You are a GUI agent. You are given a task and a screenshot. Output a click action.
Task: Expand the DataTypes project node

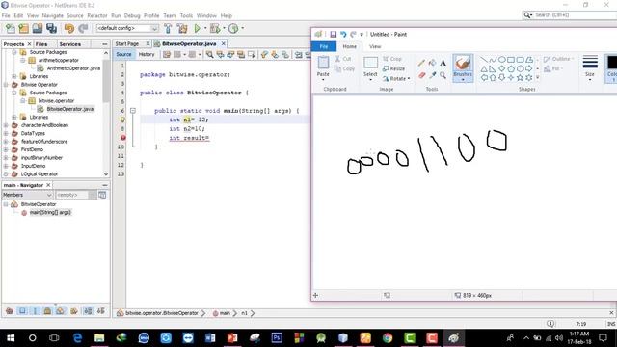click(6, 133)
